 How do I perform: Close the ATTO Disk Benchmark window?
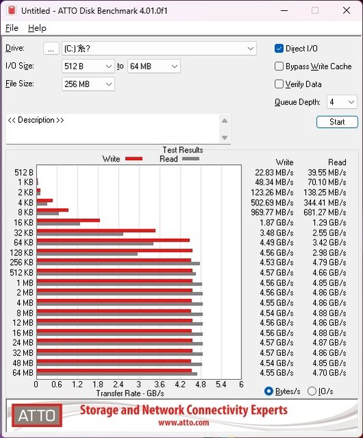tap(347, 11)
